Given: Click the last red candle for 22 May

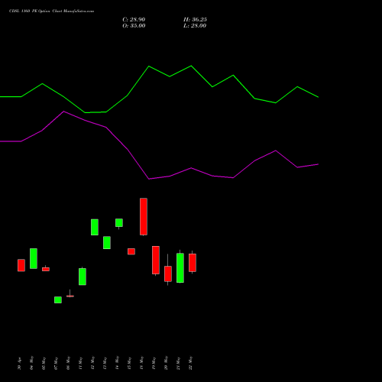Looking at the screenshot, I should point(193,263).
